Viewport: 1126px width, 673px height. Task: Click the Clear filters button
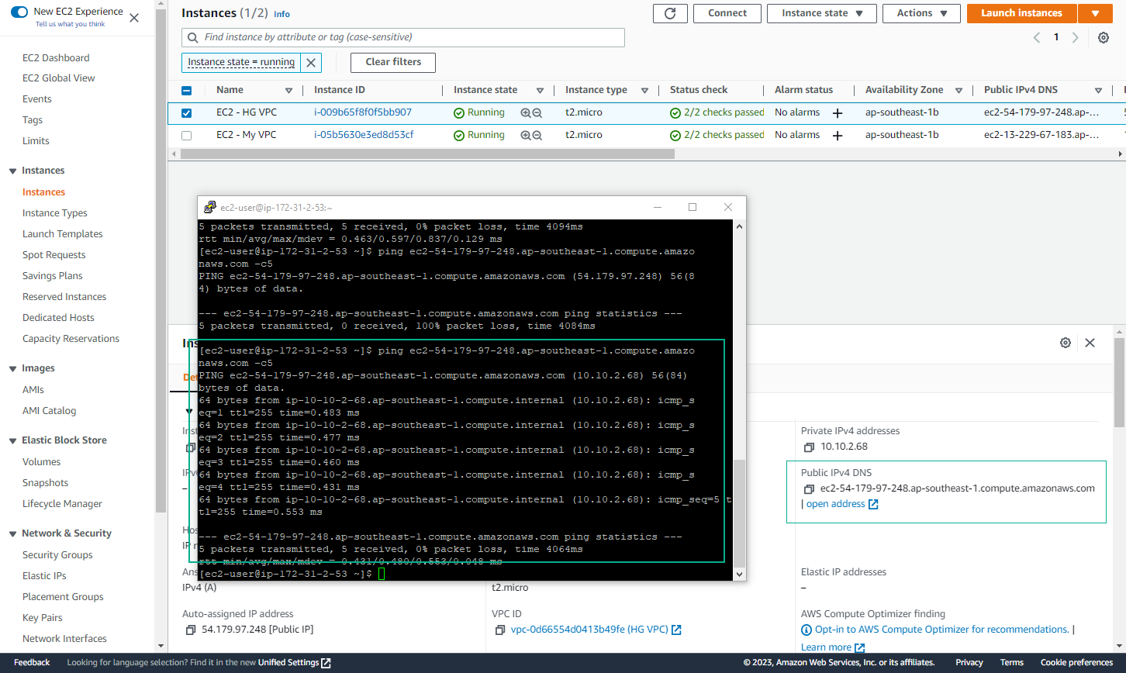393,63
